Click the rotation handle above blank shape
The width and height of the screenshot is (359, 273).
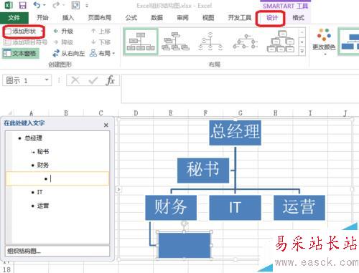(185, 224)
